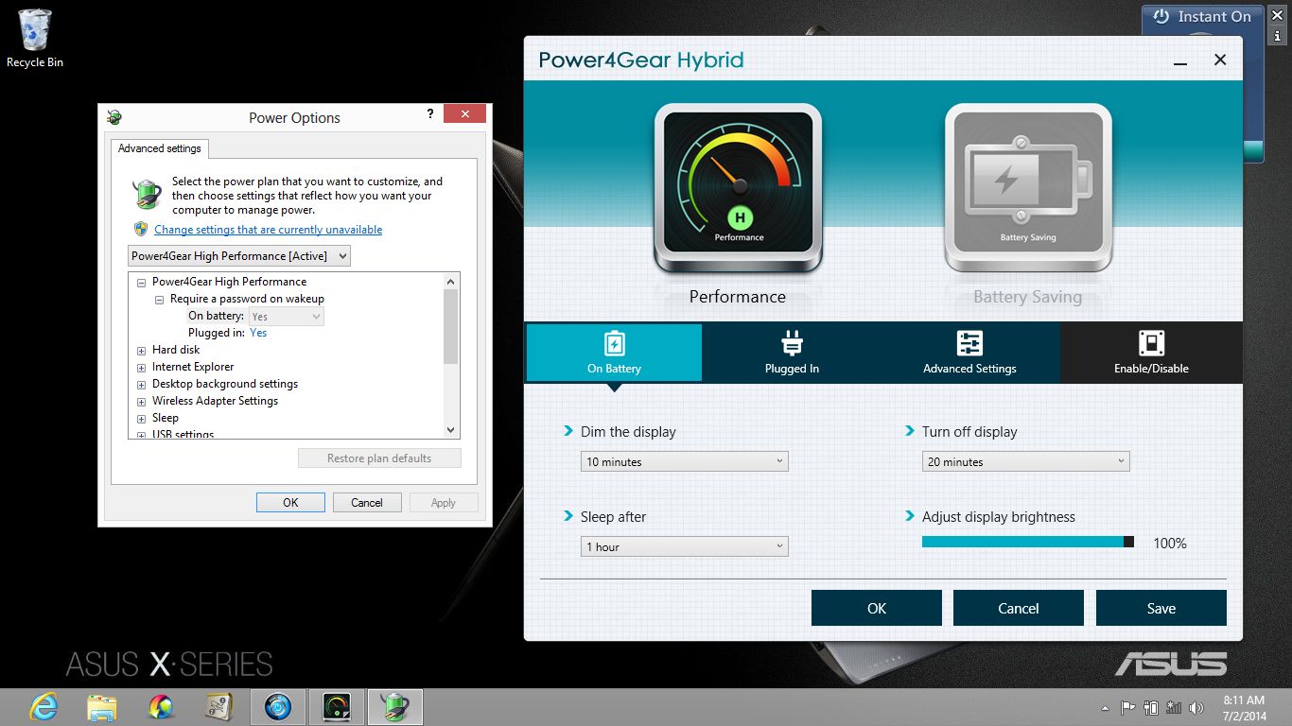This screenshot has width=1292, height=726.
Task: Select the Advanced settings tab in Power Options
Action: click(160, 148)
